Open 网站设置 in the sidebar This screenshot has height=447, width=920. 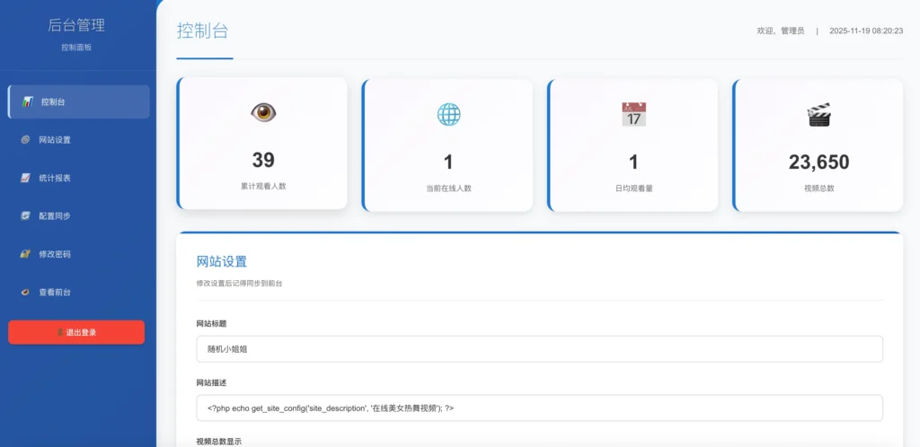click(79, 139)
